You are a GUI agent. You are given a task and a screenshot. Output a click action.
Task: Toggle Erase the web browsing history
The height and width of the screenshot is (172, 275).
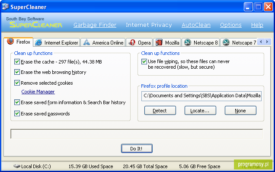pyautogui.click(x=17, y=72)
